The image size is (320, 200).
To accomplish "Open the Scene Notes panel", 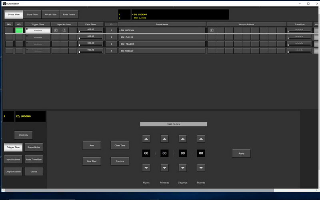I will point(34,147).
